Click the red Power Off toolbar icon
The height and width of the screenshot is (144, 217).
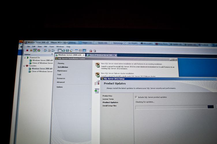click(x=27, y=50)
